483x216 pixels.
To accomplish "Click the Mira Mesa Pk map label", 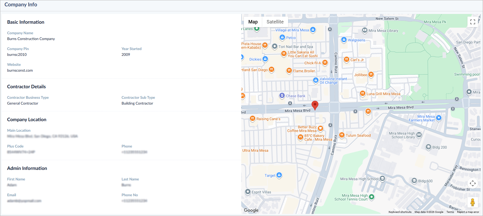I will point(435,22).
